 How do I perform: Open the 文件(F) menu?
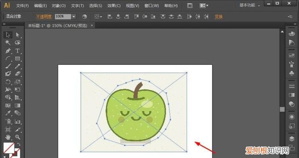[x=22, y=6]
